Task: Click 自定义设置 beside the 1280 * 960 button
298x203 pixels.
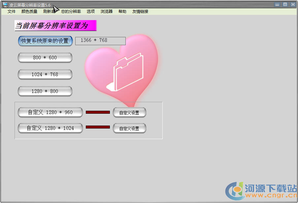Action: pos(129,113)
